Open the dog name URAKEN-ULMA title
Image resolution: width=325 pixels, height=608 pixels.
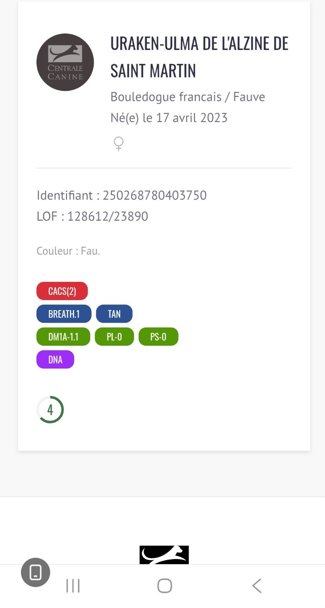199,57
